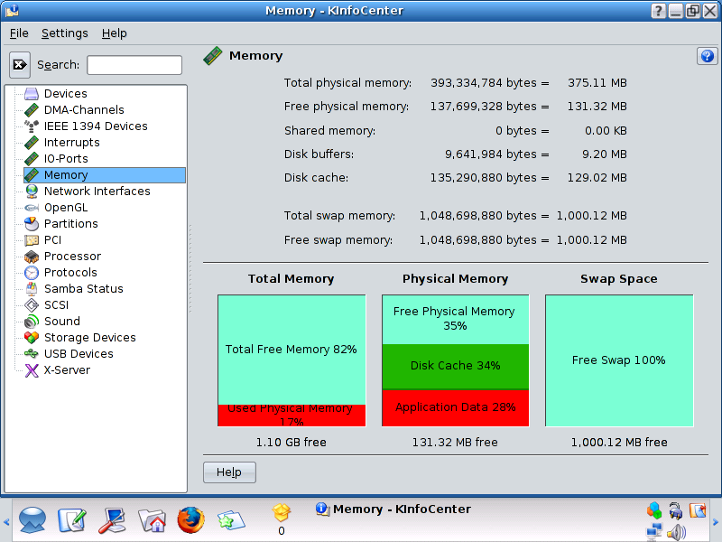Click the Partitions pie chart icon
722x542 pixels.
(32, 223)
